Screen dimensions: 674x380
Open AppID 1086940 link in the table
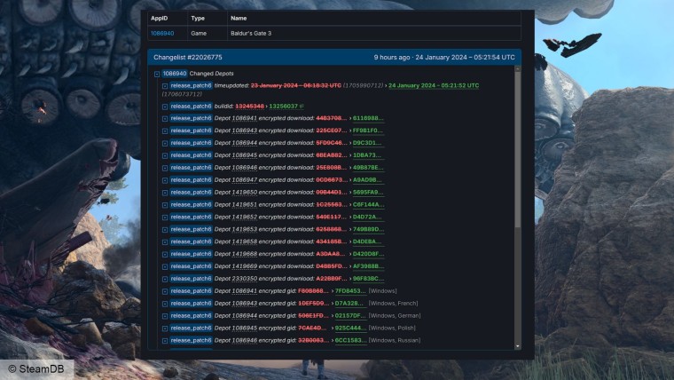click(x=162, y=33)
